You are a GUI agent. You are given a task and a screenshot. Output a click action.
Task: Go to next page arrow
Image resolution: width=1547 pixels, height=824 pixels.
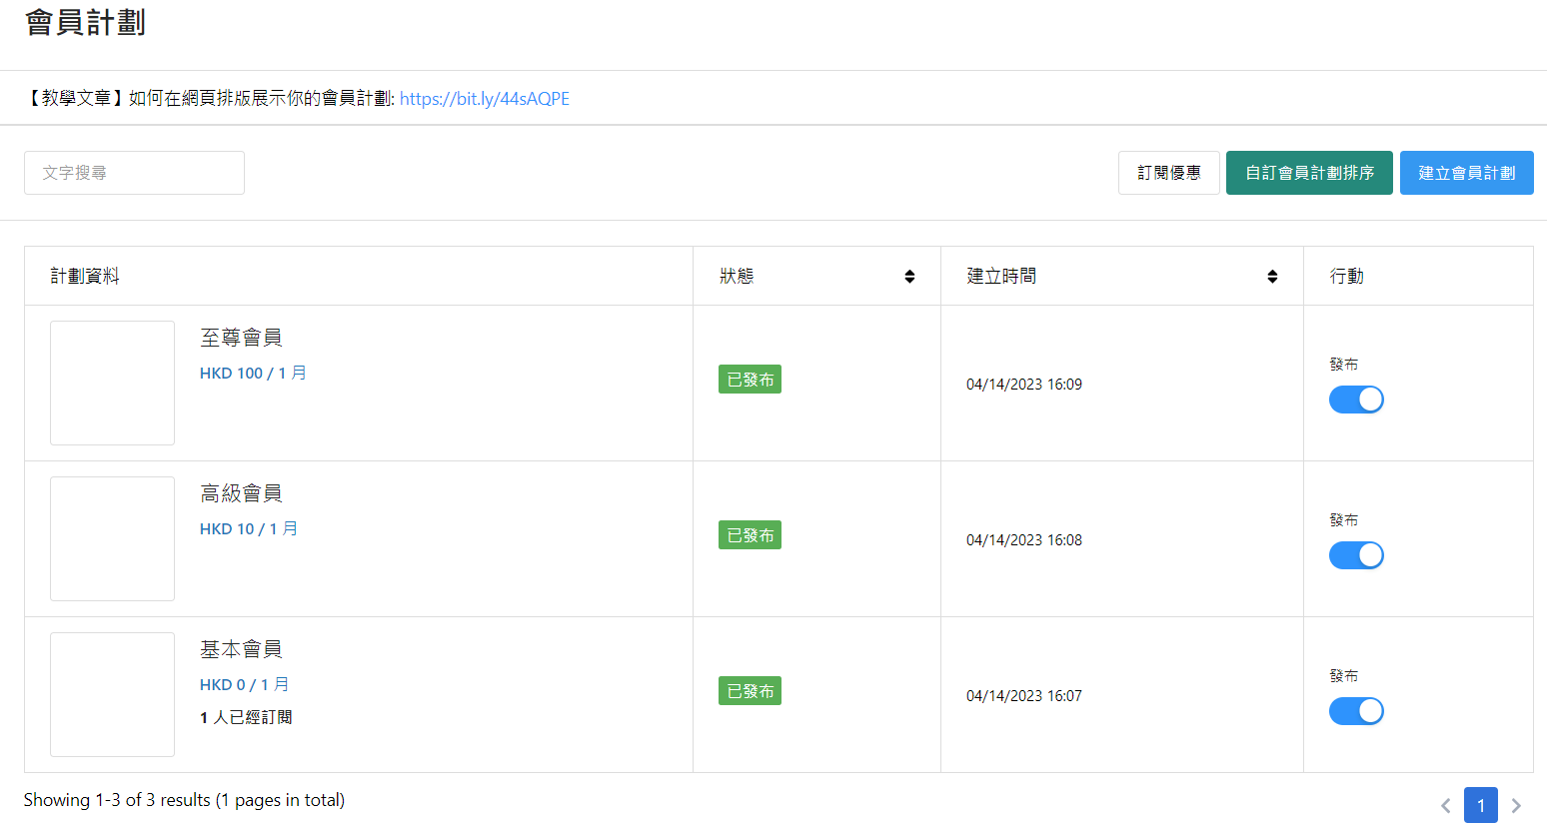click(x=1516, y=805)
